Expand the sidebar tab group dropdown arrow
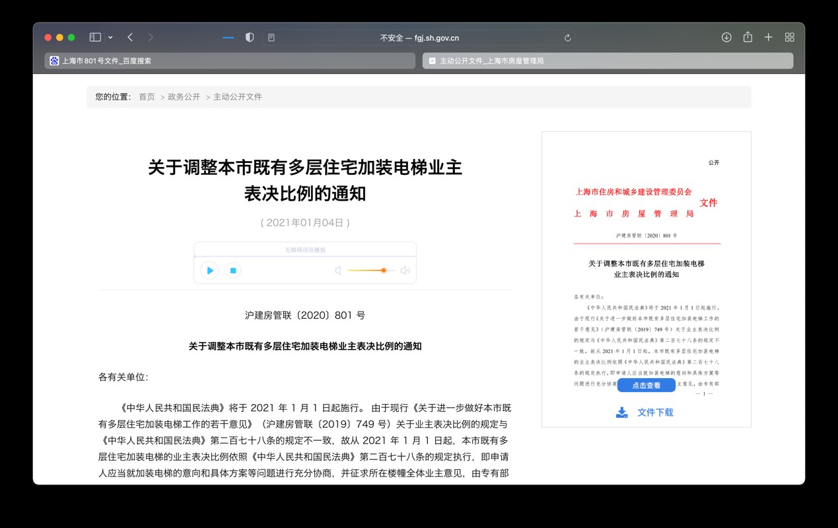838x528 pixels. pyautogui.click(x=110, y=38)
